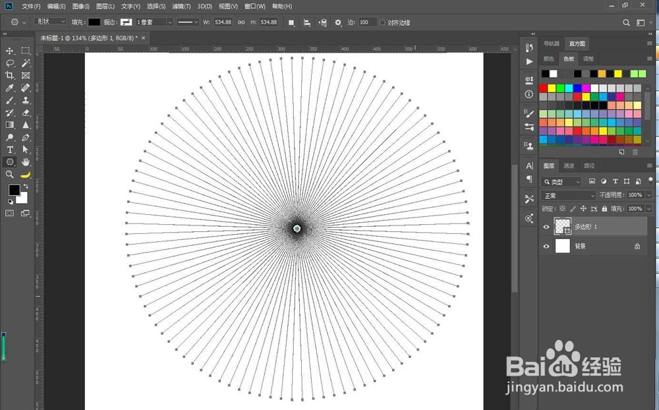Click the stroke 描边 color swatch
Screen dimensions: 659x410
[x=126, y=22]
